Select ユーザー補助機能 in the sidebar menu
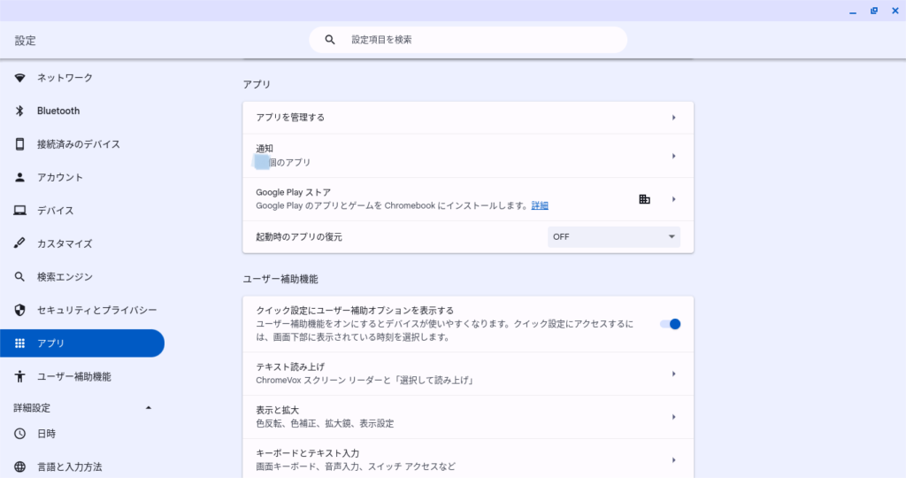This screenshot has height=478, width=906. tap(74, 376)
